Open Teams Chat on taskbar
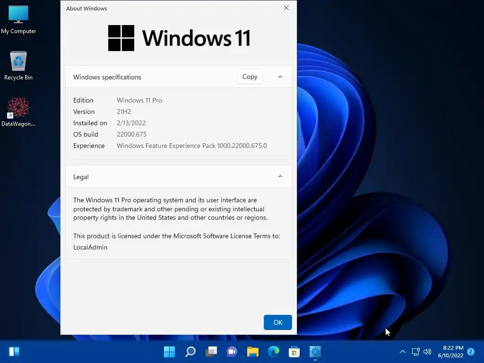Viewport: 484px width, 363px height. 232,352
